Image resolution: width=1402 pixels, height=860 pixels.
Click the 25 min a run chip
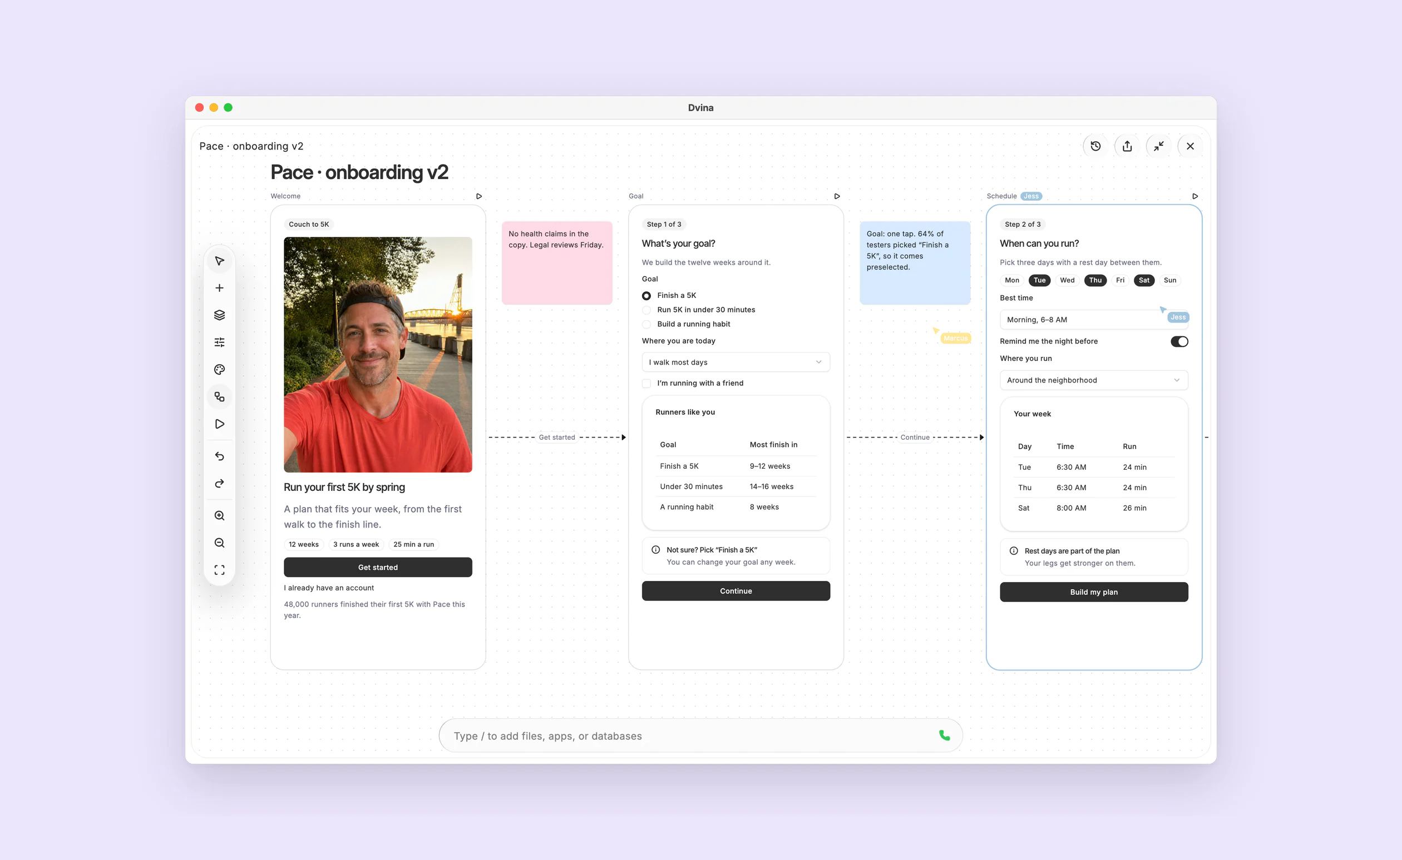tap(413, 545)
